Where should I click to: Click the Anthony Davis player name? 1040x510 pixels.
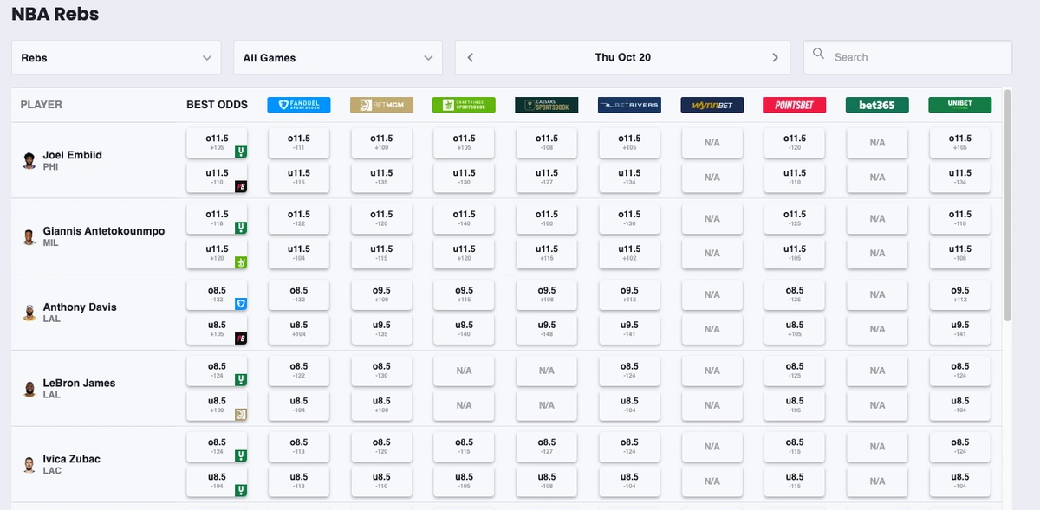80,307
